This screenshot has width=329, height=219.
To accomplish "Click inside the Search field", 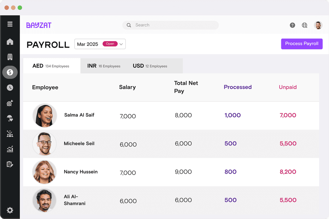I will [170, 25].
